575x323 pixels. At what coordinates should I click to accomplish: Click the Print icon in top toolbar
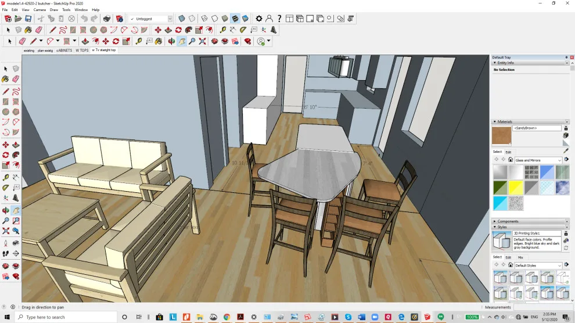(x=107, y=19)
